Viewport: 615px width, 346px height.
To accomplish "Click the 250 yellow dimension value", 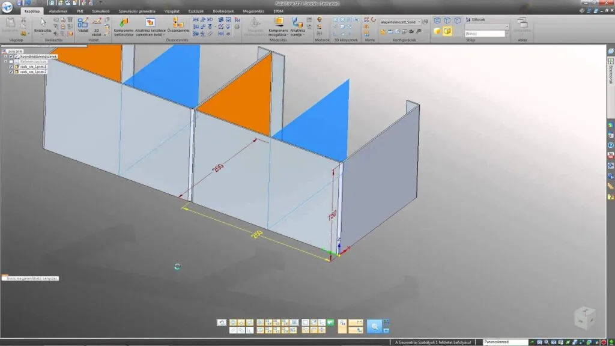I will pyautogui.click(x=256, y=234).
